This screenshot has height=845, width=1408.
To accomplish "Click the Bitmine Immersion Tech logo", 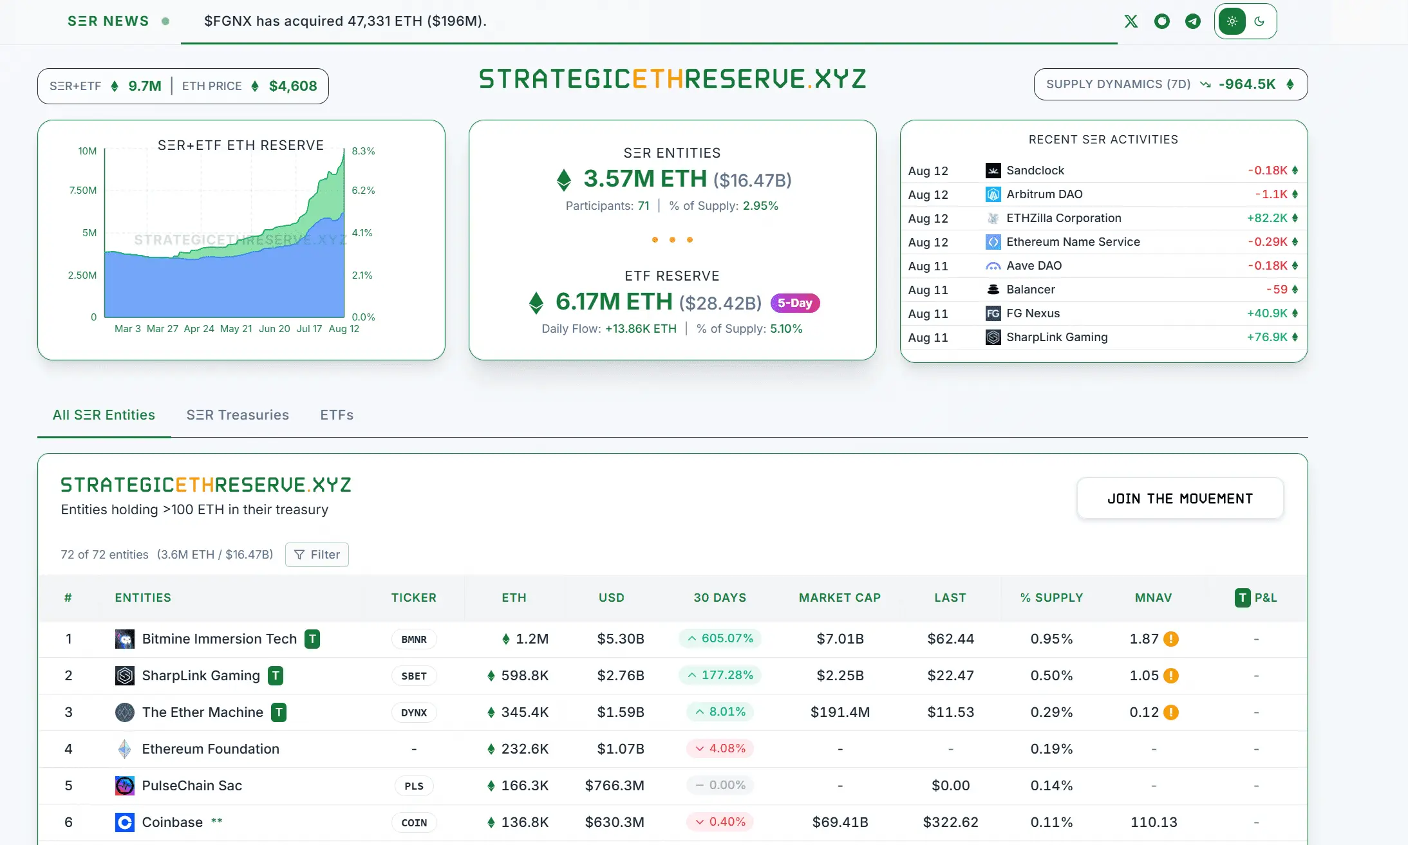I will click(125, 639).
